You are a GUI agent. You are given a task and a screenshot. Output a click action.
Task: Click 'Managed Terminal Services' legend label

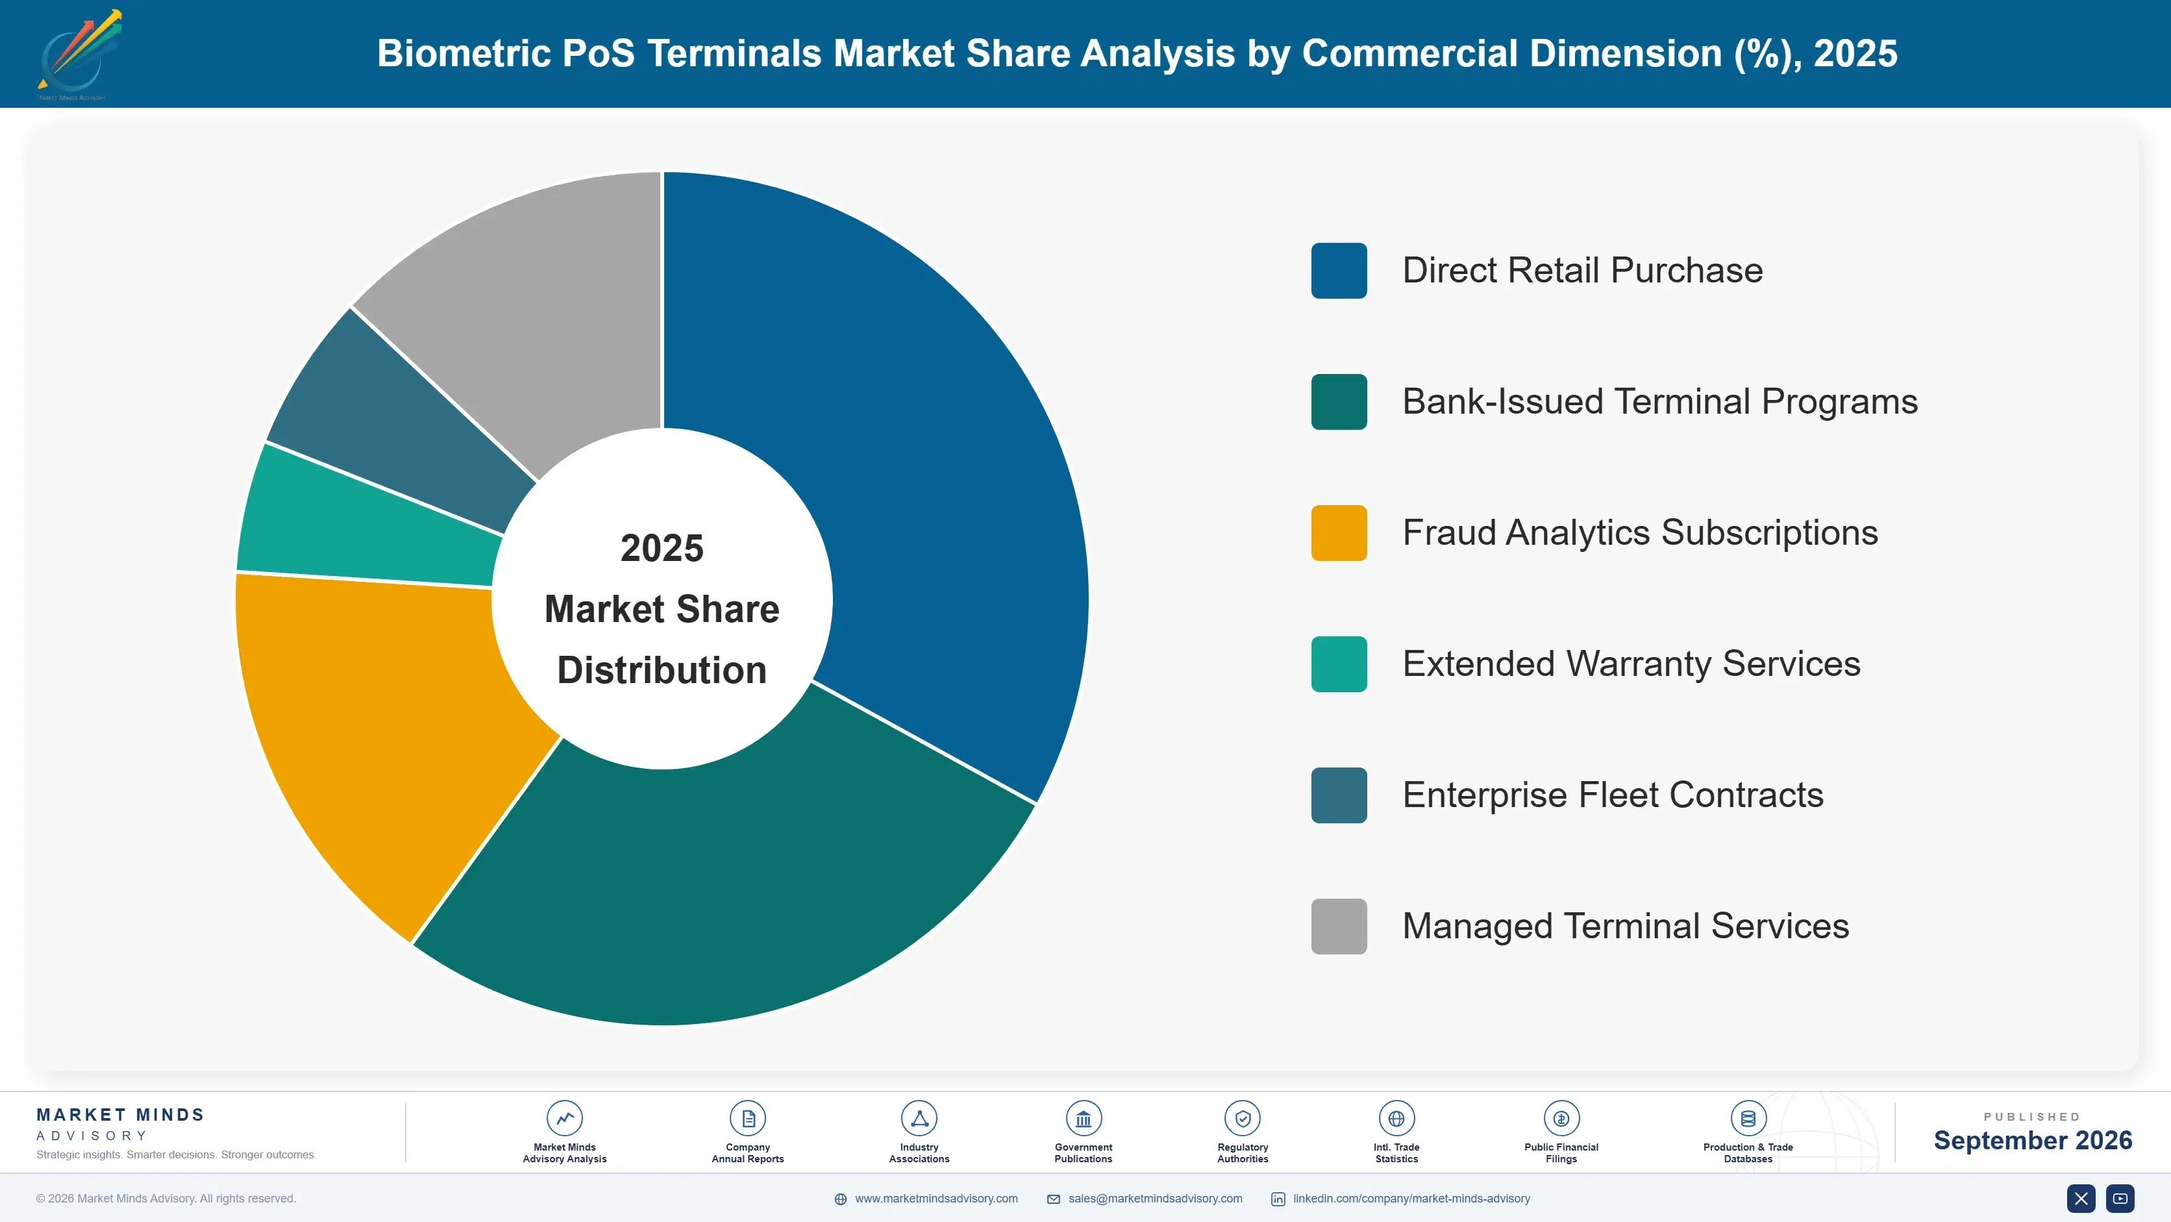click(1625, 926)
